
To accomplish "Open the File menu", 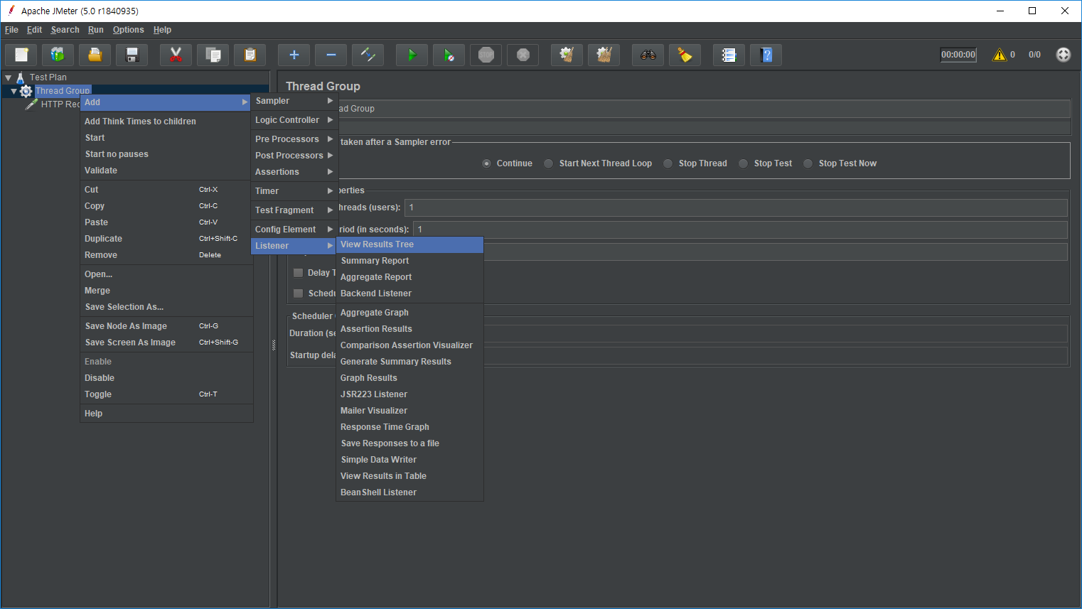I will 11,30.
